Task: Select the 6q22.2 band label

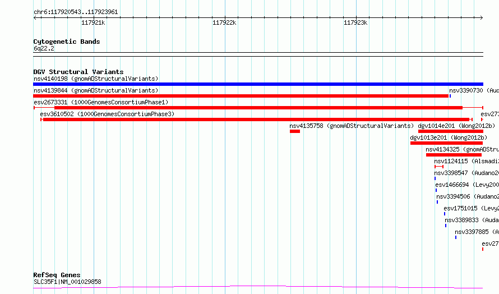Action: 44,48
